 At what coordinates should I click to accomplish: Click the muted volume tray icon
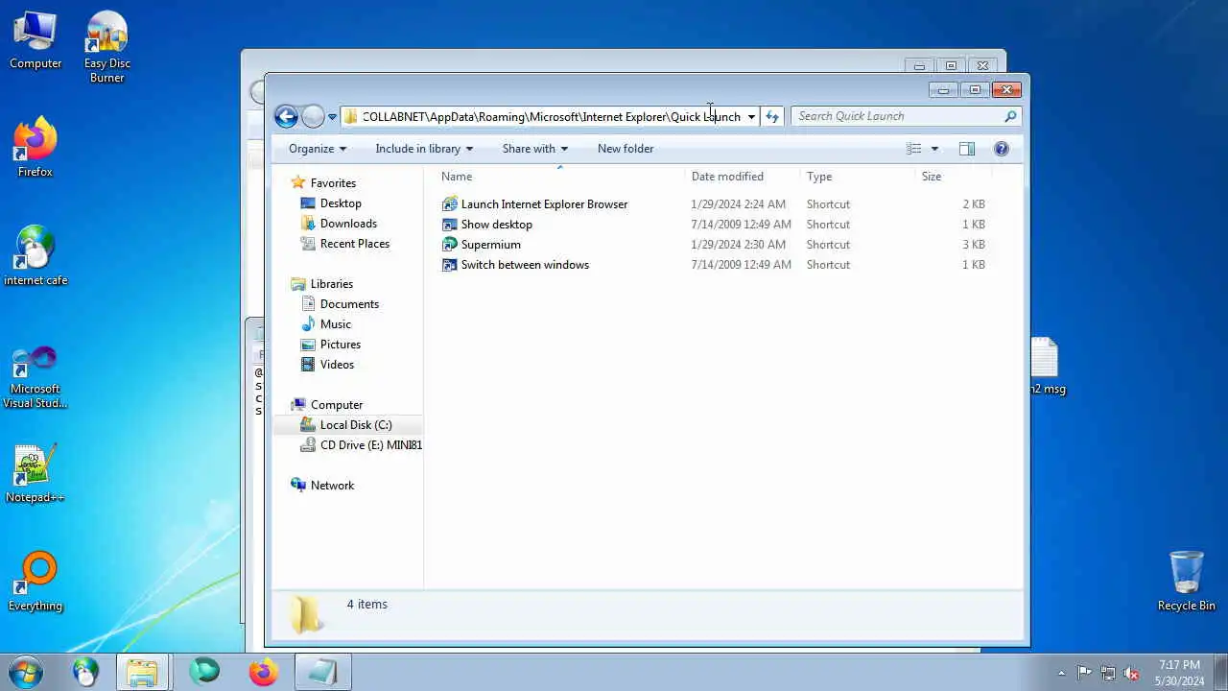click(1131, 674)
